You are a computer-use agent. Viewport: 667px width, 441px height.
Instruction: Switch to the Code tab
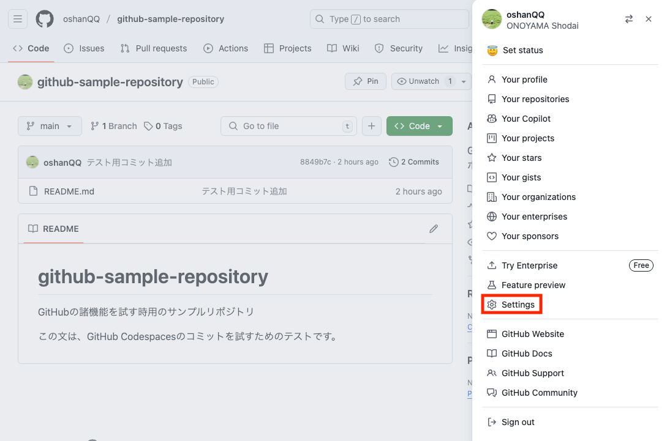click(x=31, y=48)
